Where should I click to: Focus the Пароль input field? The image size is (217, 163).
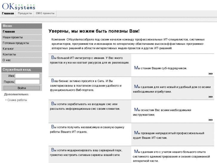[x=27, y=82]
